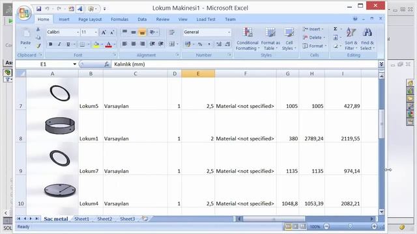Select column E header
417x234 pixels.
(x=198, y=73)
